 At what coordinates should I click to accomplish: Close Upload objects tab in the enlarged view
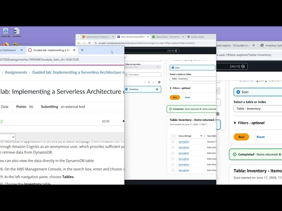254,45
